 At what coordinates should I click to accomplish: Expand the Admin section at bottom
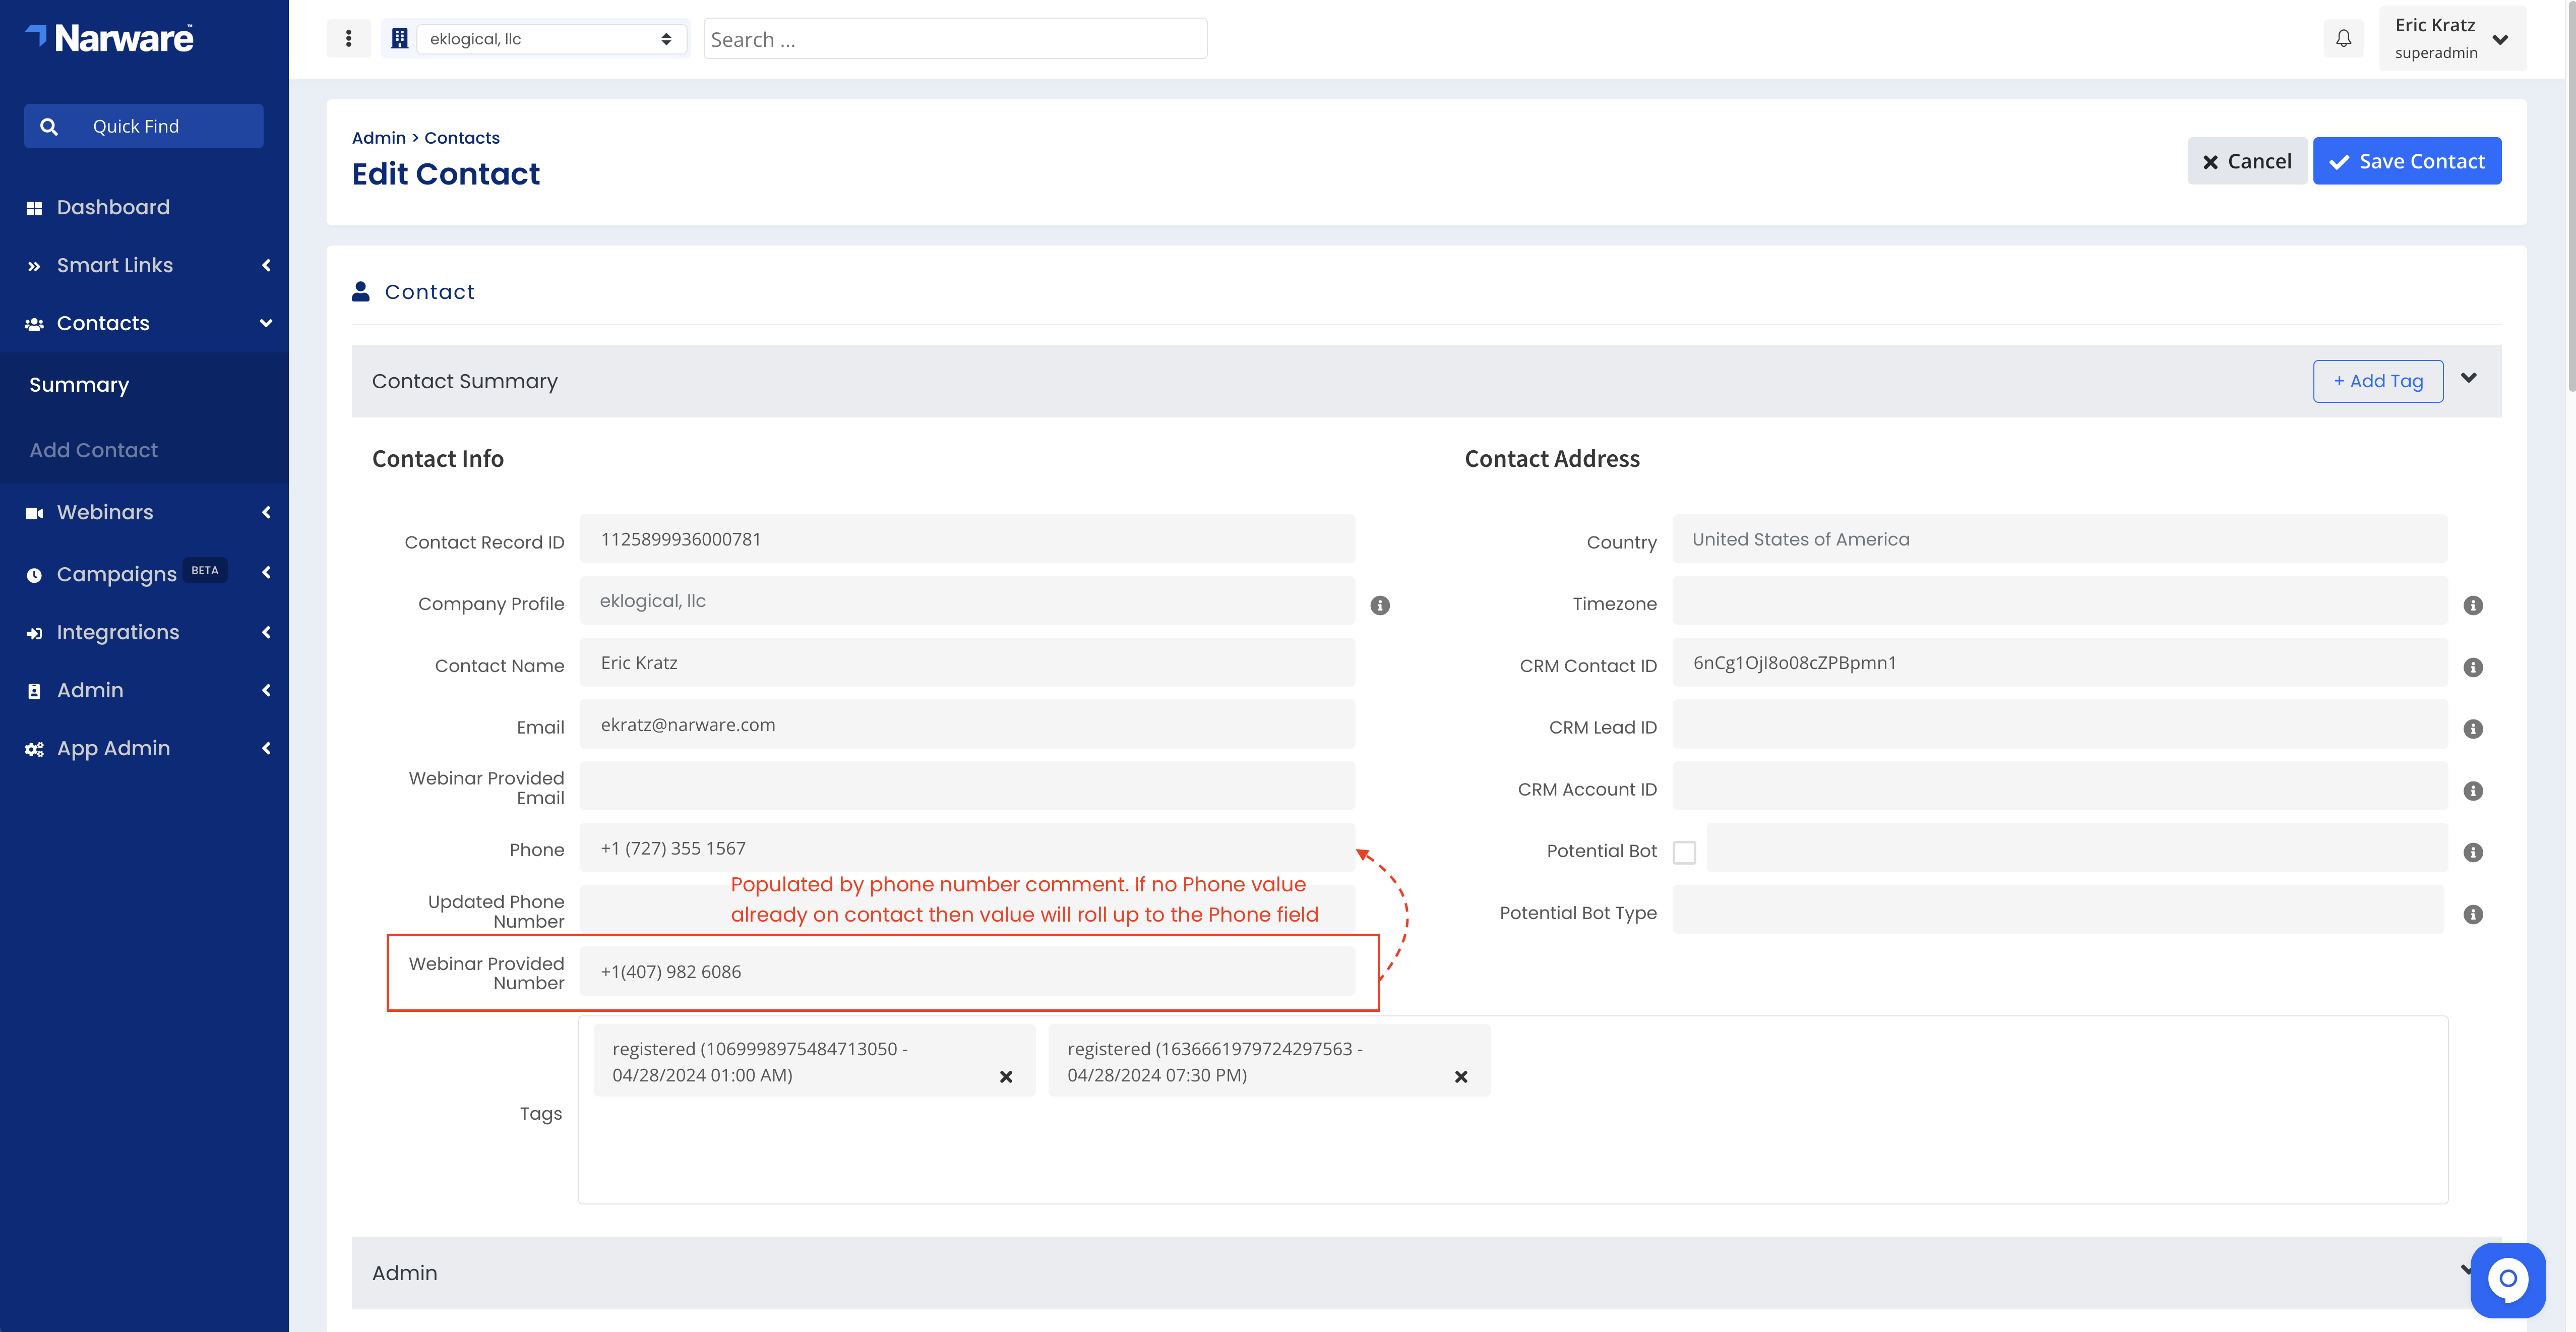[x=2467, y=1270]
